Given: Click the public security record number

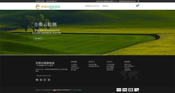Looking at the screenshot, I should 63,90.
